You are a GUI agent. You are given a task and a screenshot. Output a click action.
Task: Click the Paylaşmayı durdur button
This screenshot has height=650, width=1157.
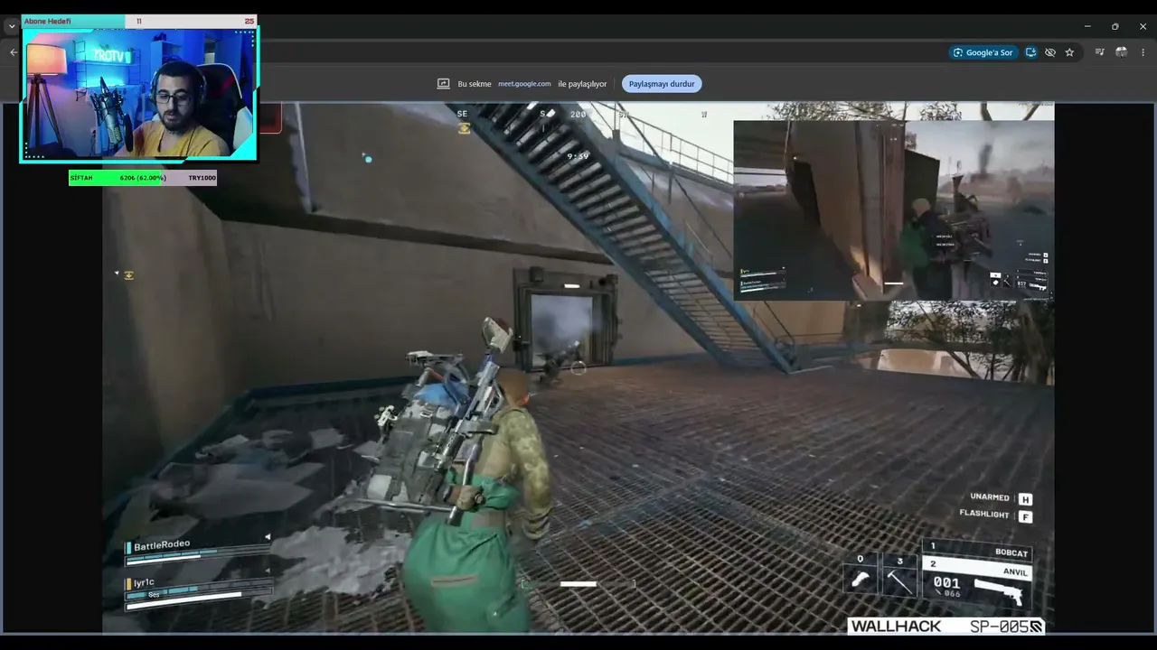662,84
